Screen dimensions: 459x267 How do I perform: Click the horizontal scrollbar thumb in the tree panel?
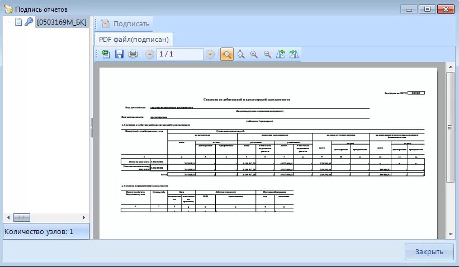[22, 218]
